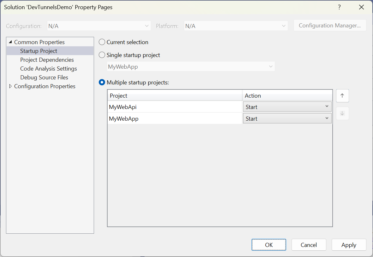
Task: Confirm settings by clicking OK
Action: (x=269, y=245)
